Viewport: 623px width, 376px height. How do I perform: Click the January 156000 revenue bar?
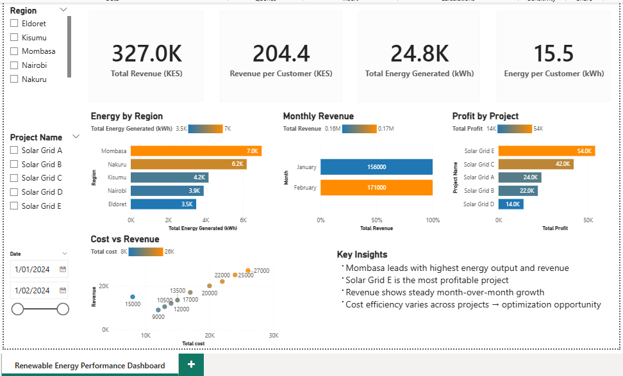pyautogui.click(x=376, y=167)
